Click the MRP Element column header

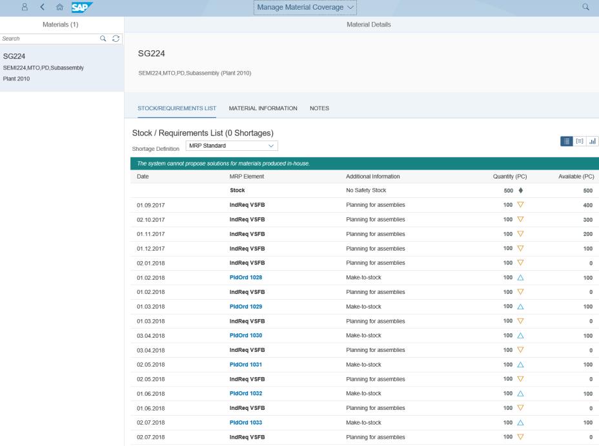click(247, 176)
